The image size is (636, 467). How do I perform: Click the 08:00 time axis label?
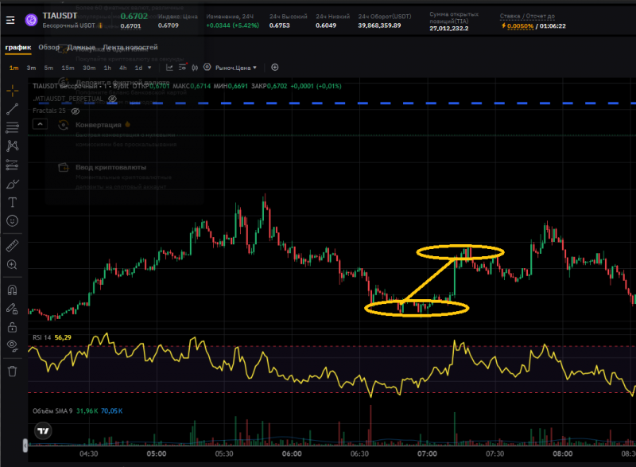click(x=563, y=453)
